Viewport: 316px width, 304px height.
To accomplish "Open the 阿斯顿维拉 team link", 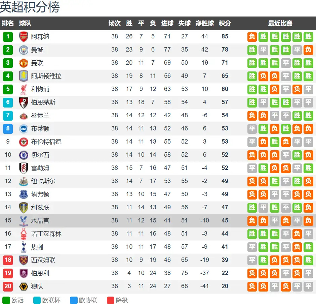I will coord(46,76).
